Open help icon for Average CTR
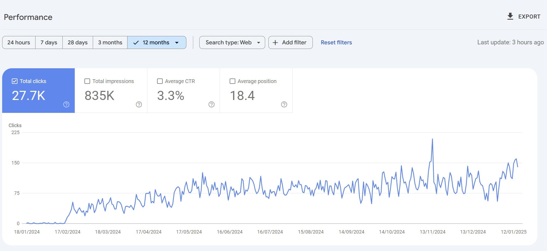 [211, 104]
